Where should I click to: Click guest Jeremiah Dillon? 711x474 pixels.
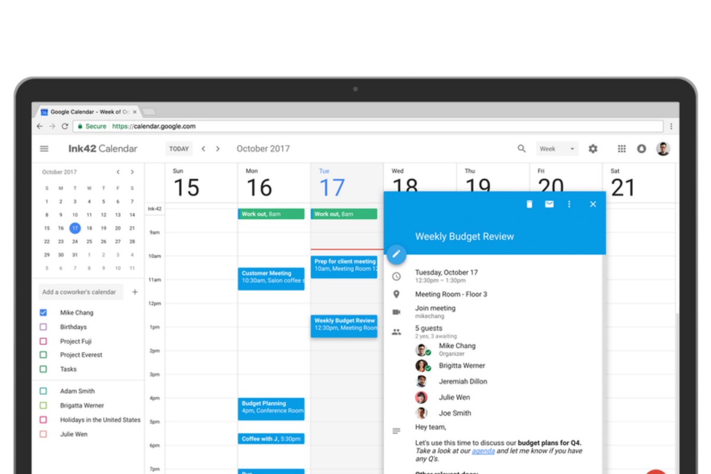tap(463, 382)
